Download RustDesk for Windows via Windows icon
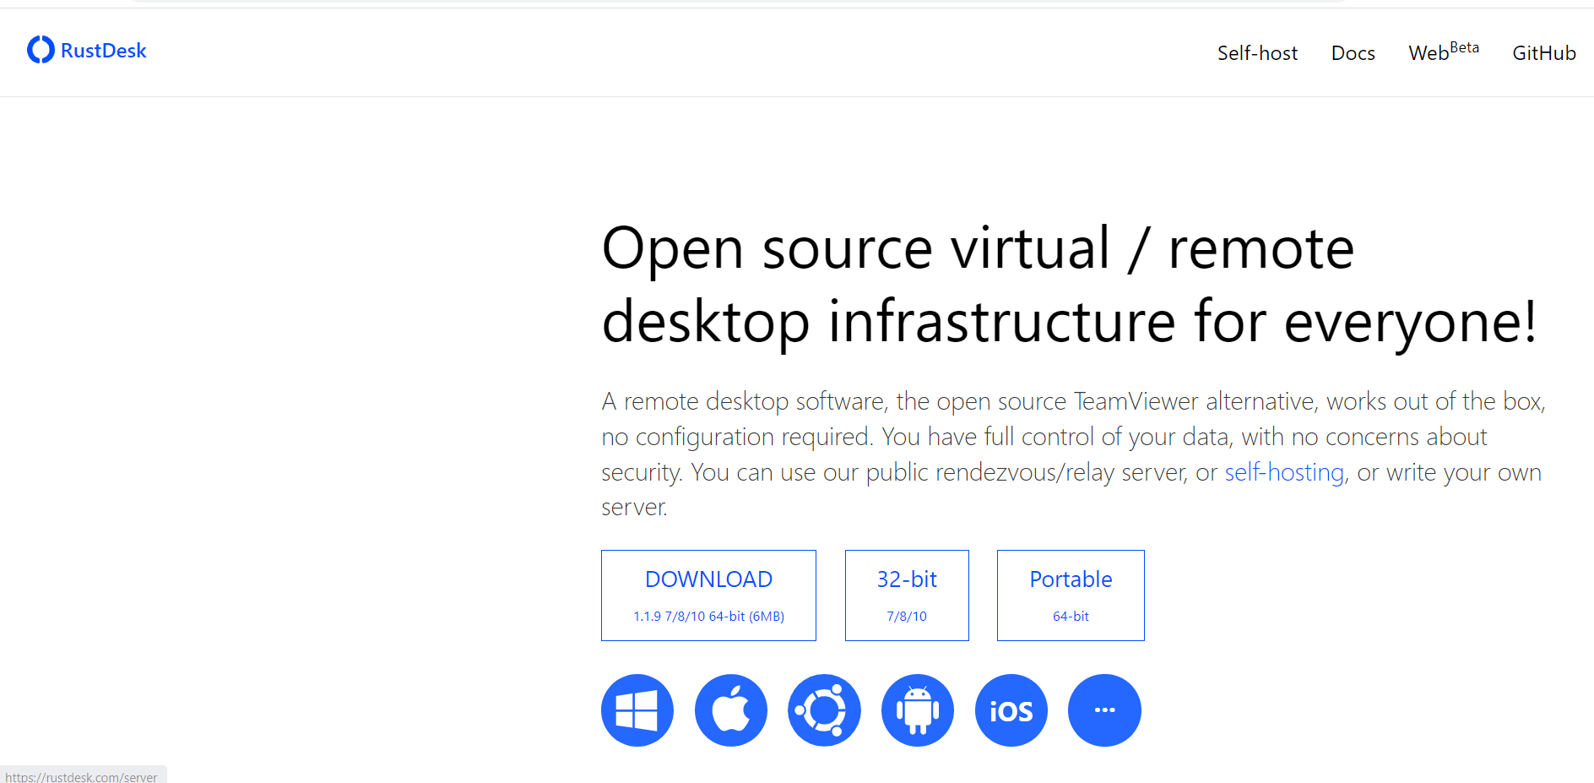The image size is (1594, 783). pos(637,710)
